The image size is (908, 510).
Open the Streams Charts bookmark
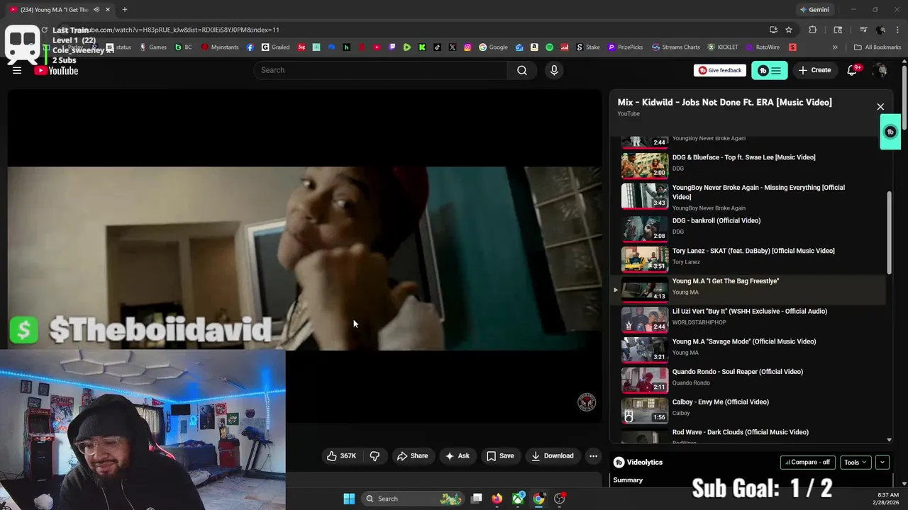pyautogui.click(x=676, y=47)
